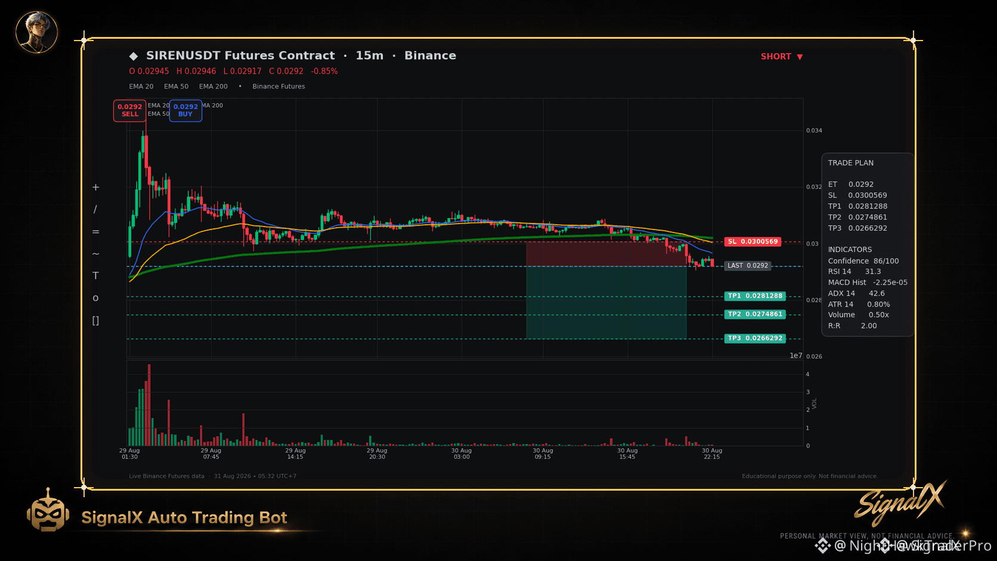The image size is (997, 561).
Task: Click the MACD Hist -2.25e-05 row
Action: tap(868, 282)
